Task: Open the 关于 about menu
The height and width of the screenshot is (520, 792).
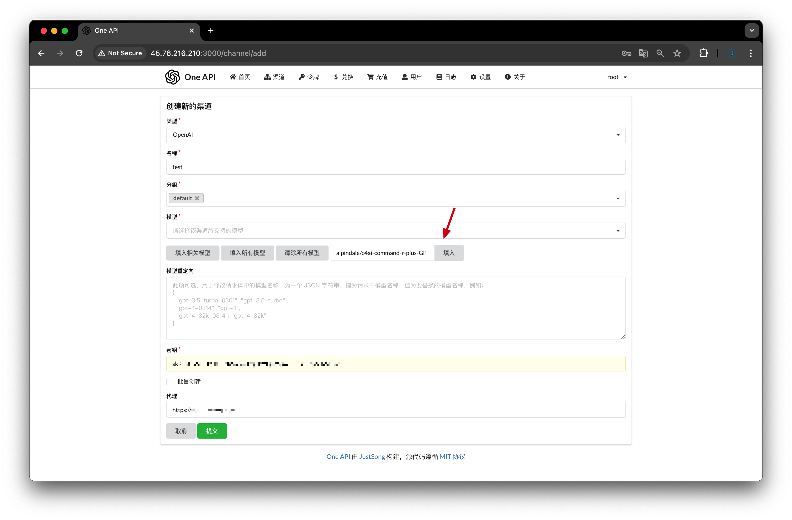Action: tap(515, 77)
